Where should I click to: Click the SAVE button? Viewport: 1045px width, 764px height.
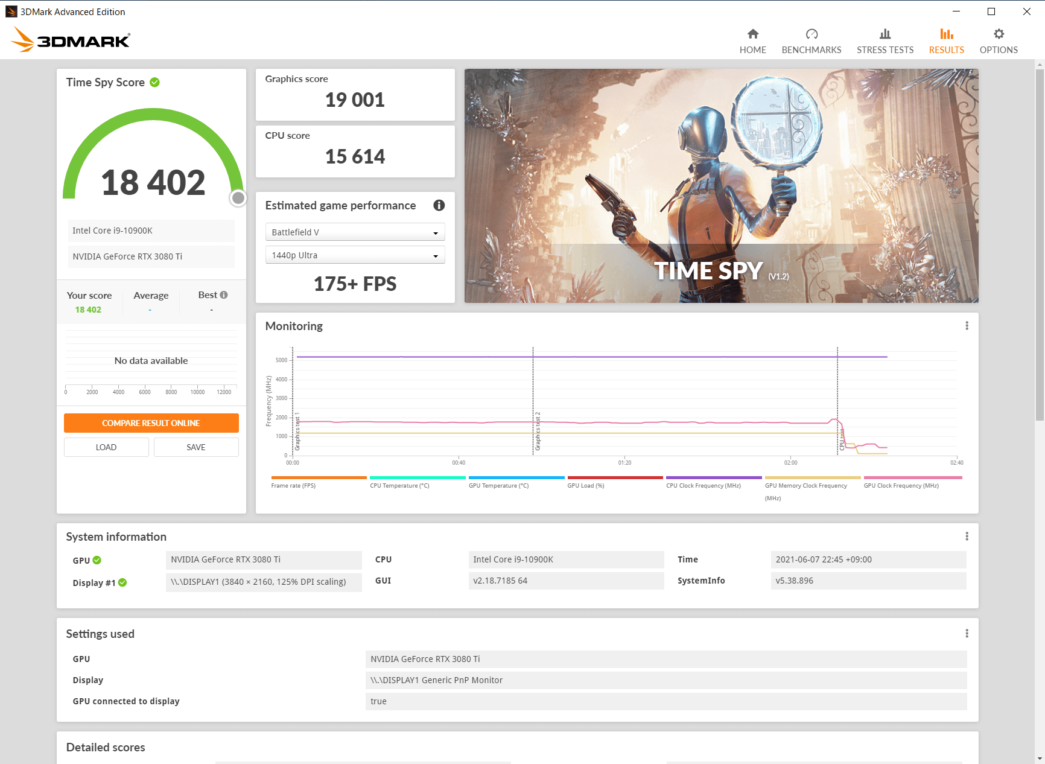[196, 447]
